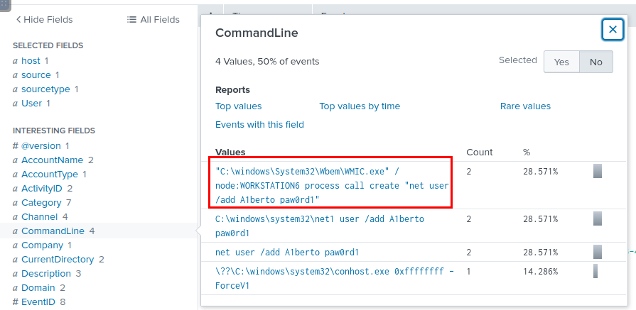
Task: Open Rare values report
Action: pos(525,106)
